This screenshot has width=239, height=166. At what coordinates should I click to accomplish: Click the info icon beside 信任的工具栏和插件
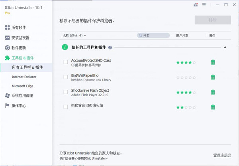click(x=110, y=47)
